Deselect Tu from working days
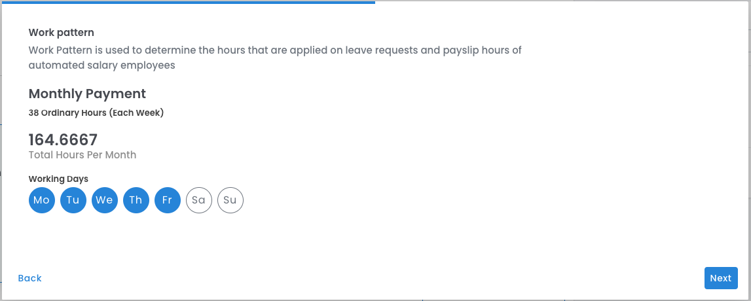 coord(73,200)
